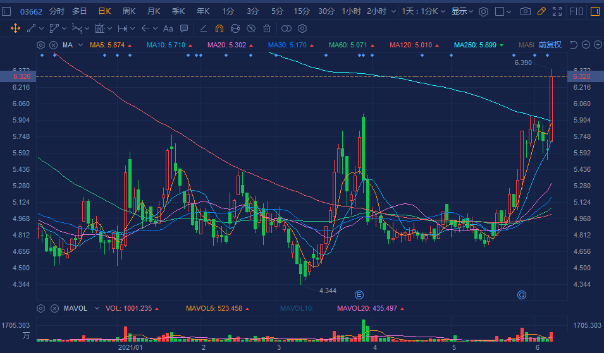
Task: Open the F10 company info button
Action: click(x=576, y=11)
